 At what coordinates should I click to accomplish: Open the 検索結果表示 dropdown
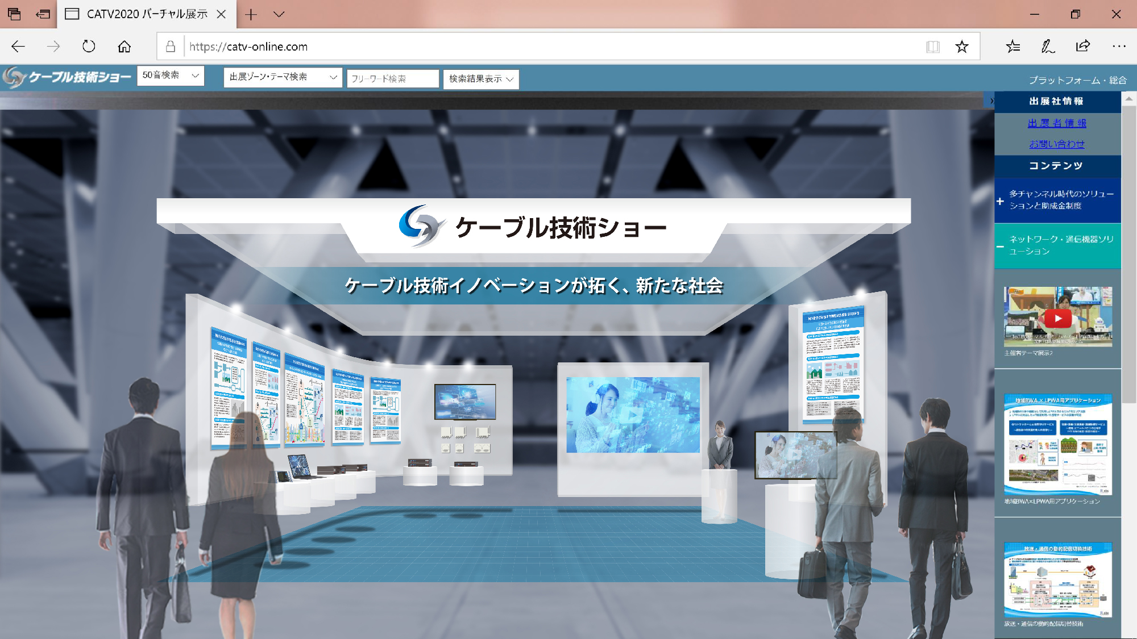pos(480,79)
